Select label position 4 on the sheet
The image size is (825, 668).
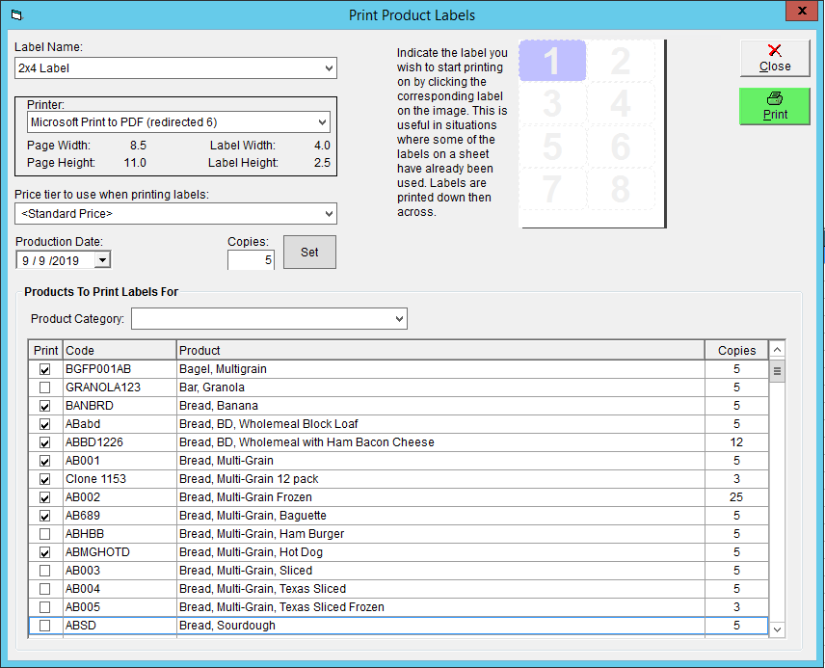click(621, 104)
